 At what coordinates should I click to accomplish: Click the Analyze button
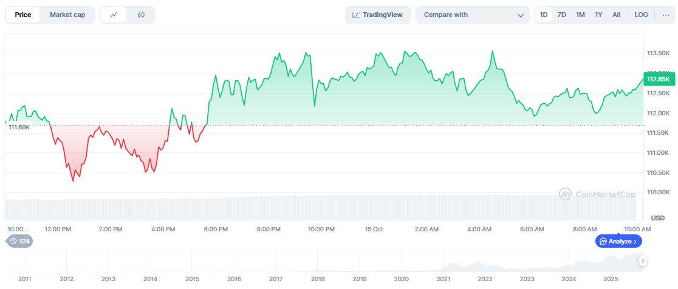click(x=618, y=241)
